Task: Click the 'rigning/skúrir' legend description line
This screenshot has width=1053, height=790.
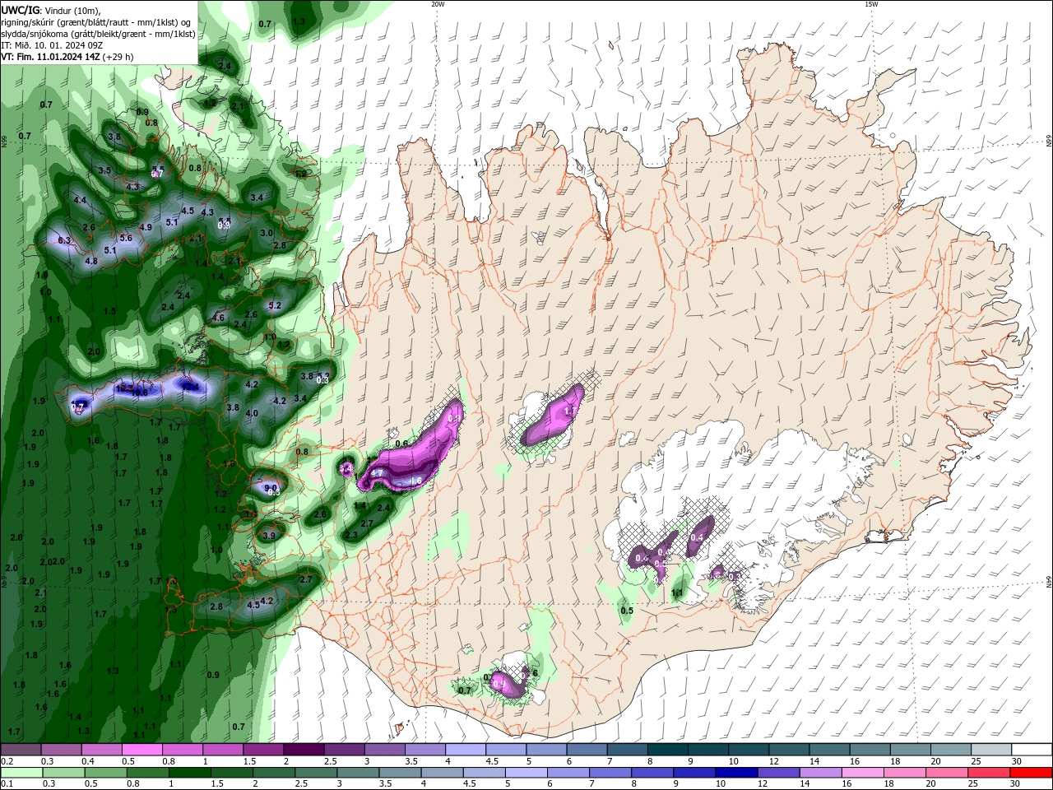Action: [x=97, y=22]
